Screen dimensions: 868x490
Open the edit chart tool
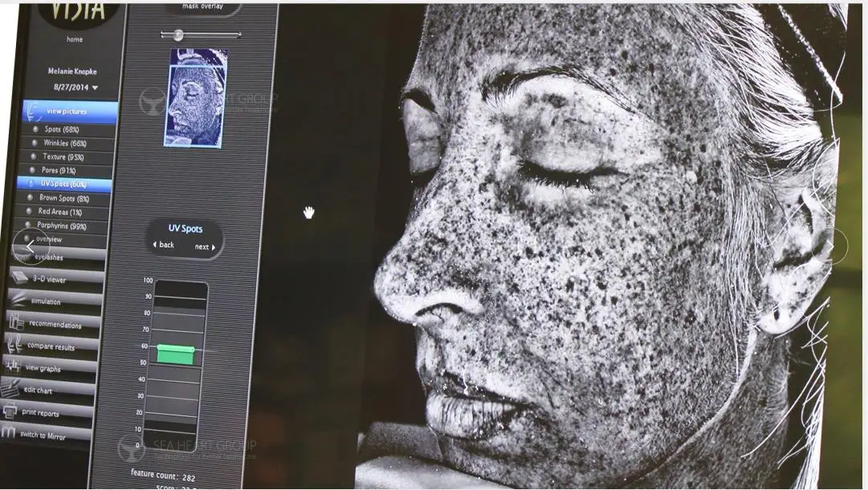click(x=48, y=389)
